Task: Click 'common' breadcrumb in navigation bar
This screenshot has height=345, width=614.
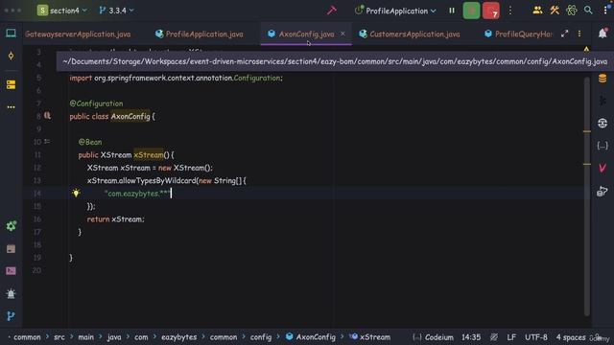Action: coord(27,337)
